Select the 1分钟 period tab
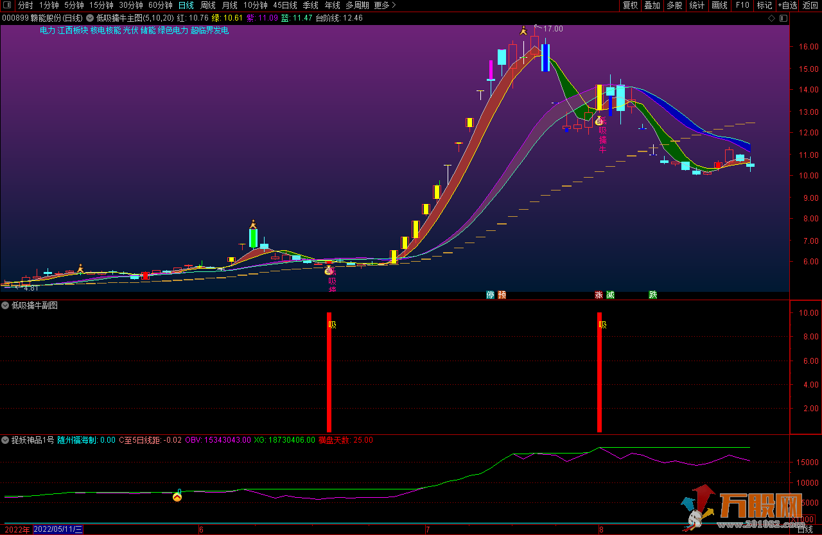The height and width of the screenshot is (535, 822). pos(49,5)
